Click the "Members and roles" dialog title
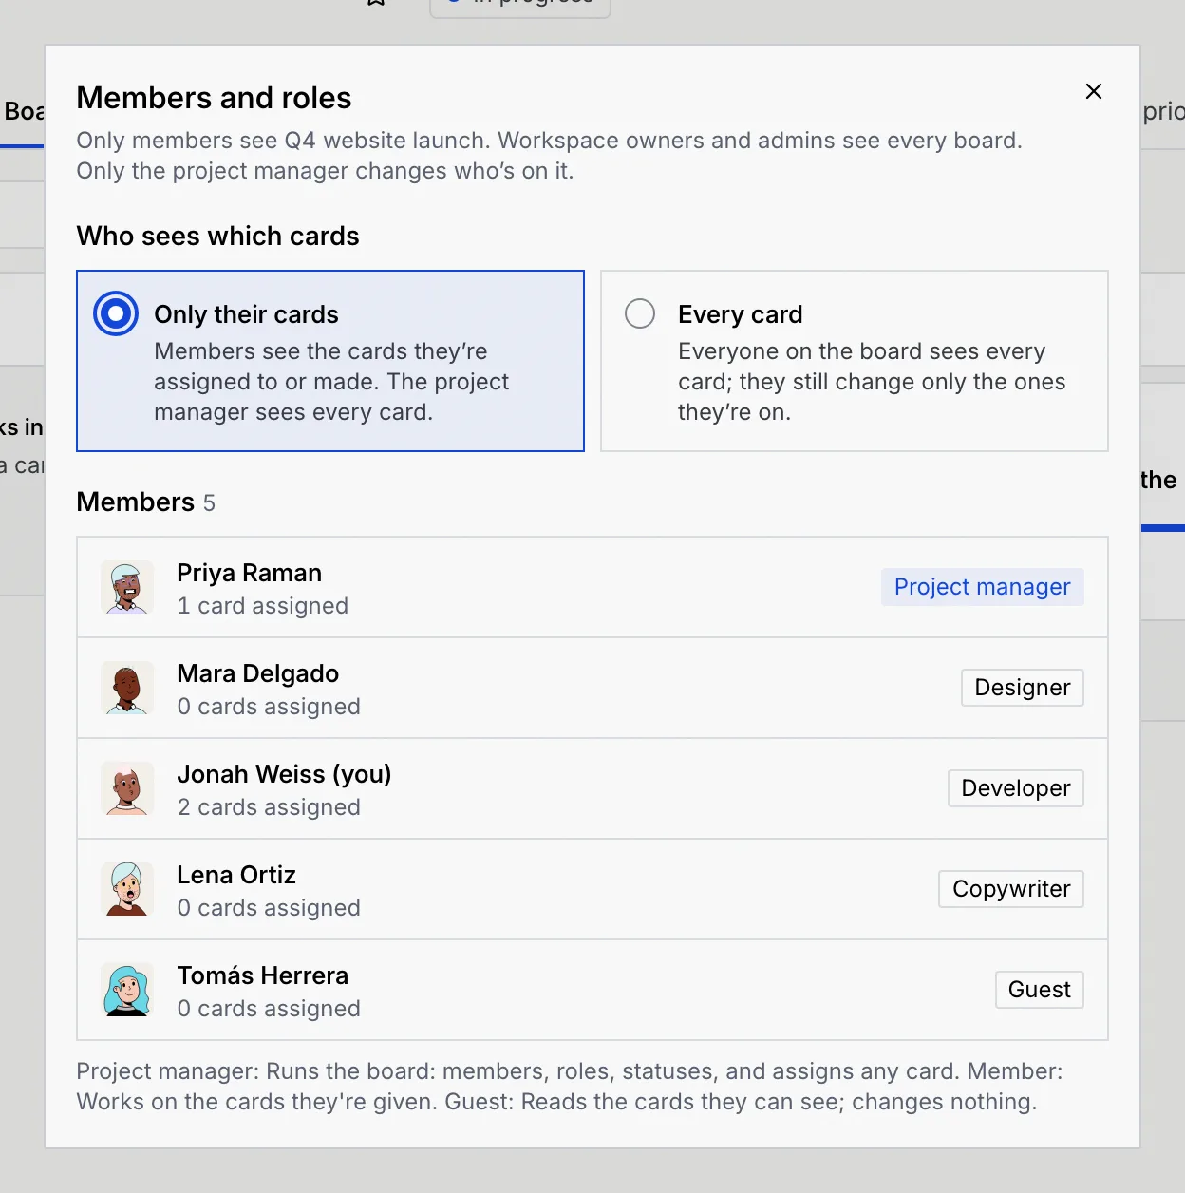 click(x=214, y=98)
